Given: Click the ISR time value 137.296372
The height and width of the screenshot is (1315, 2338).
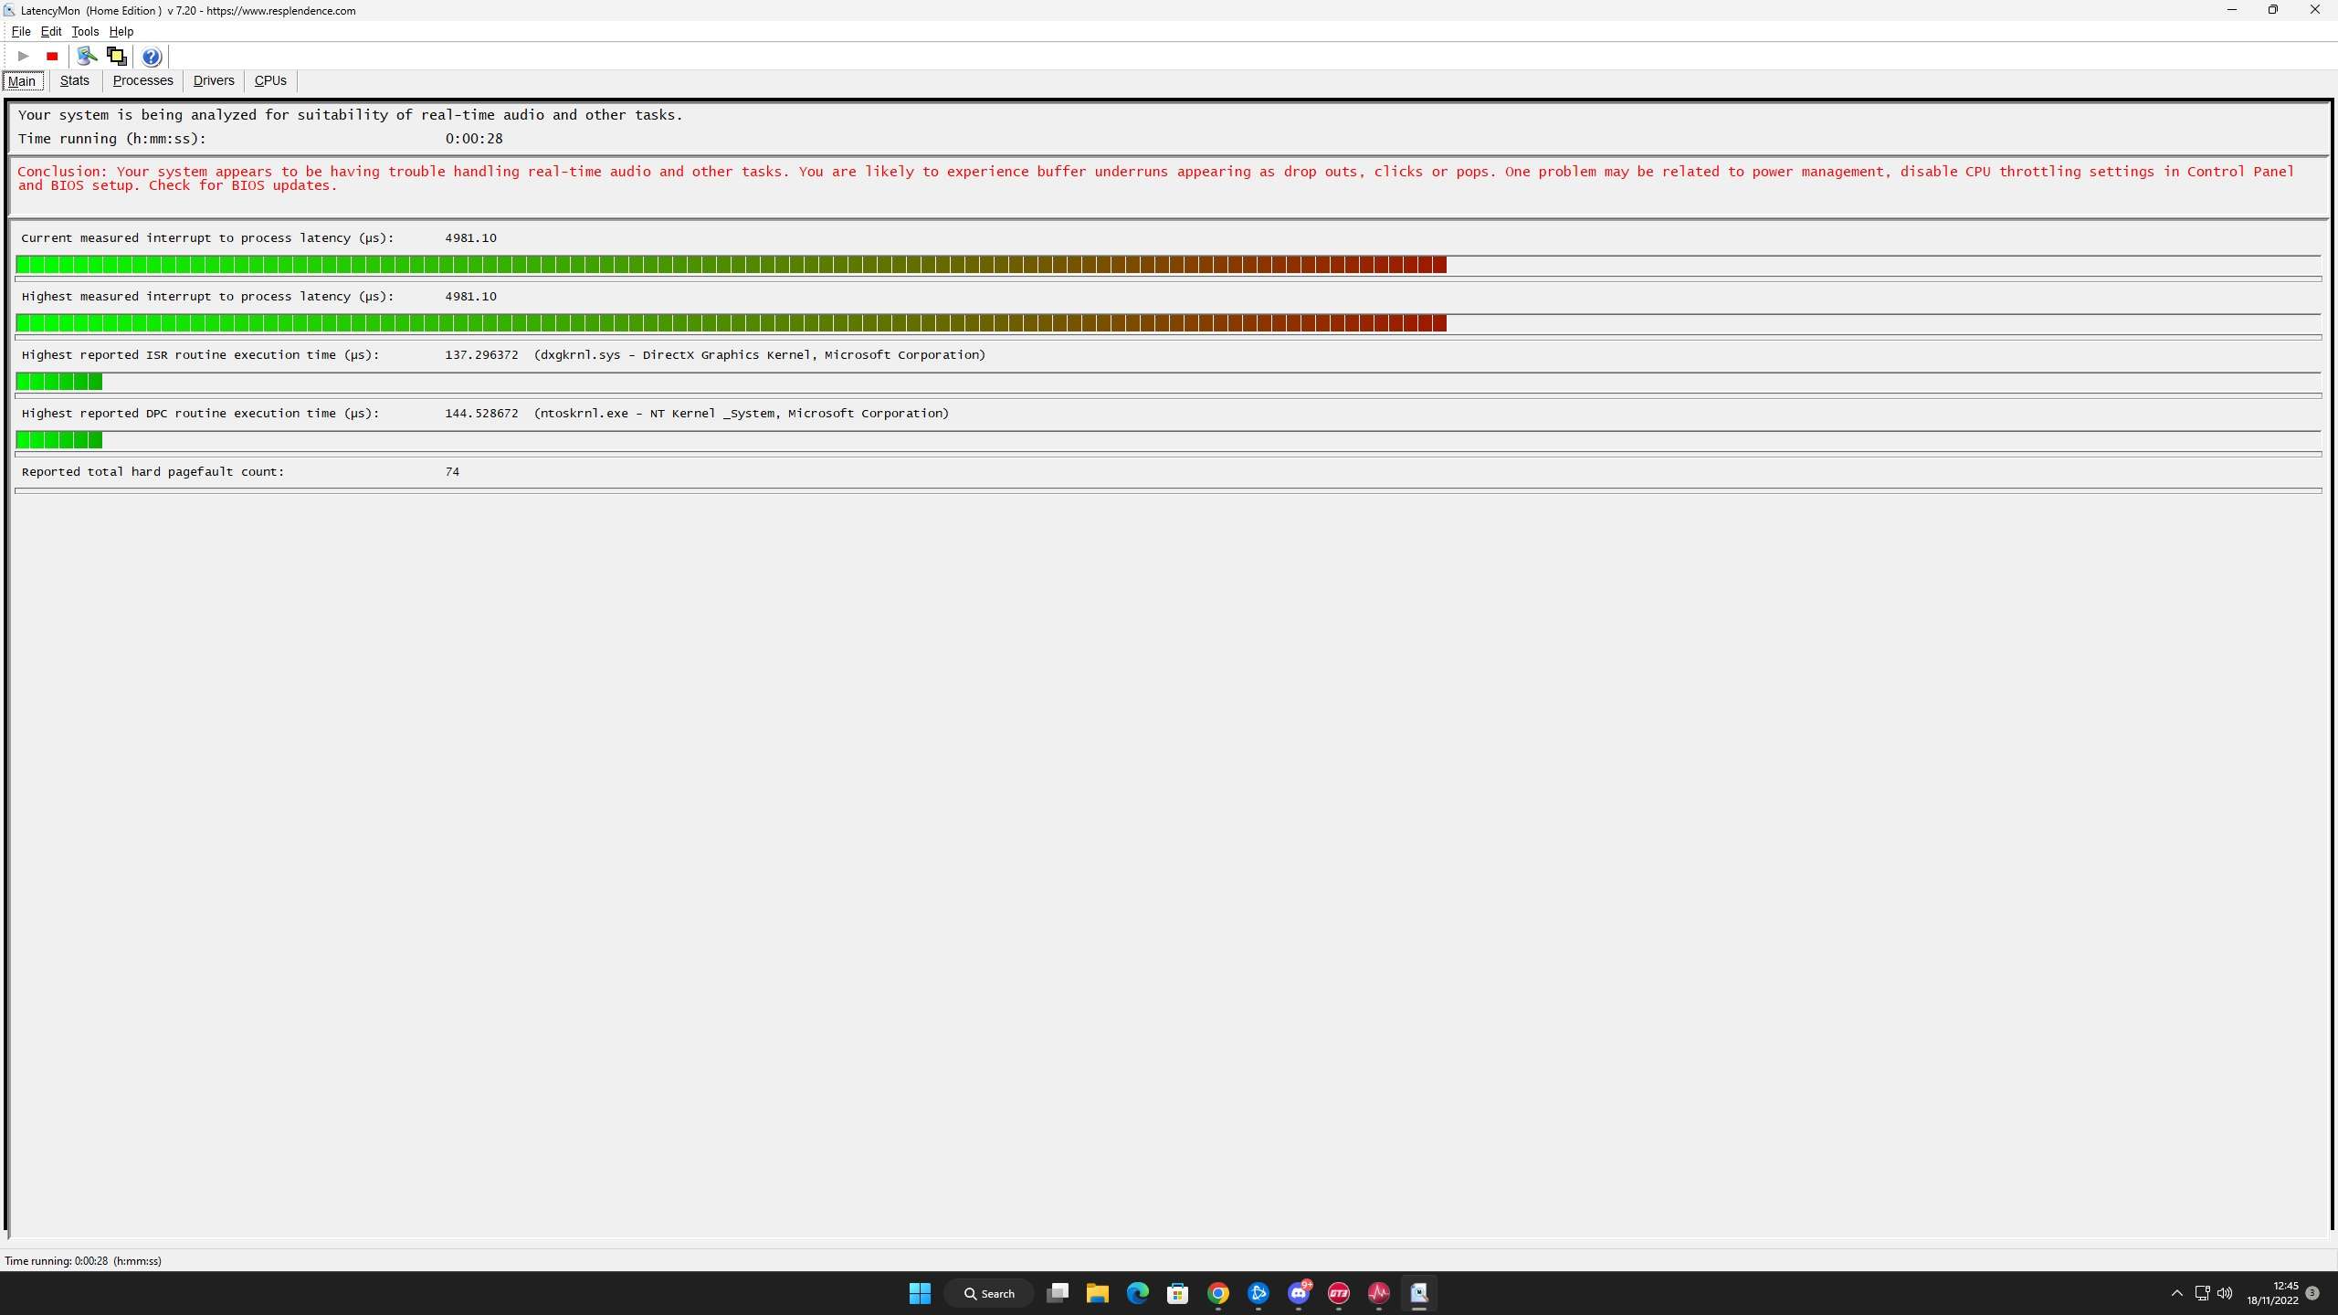Looking at the screenshot, I should (x=481, y=355).
